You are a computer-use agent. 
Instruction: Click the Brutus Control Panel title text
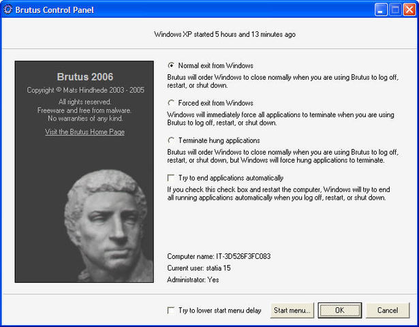[x=55, y=10]
